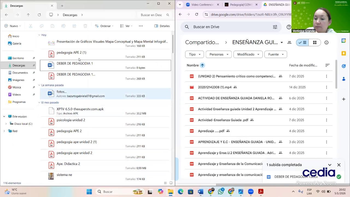350x197 pixels.
Task: Switch to the Video Conferencing browser tab
Action: (202, 5)
